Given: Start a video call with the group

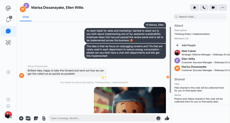Looking at the screenshot, I should (213, 8).
